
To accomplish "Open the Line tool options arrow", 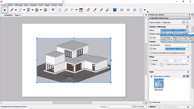I will coord(16,10).
